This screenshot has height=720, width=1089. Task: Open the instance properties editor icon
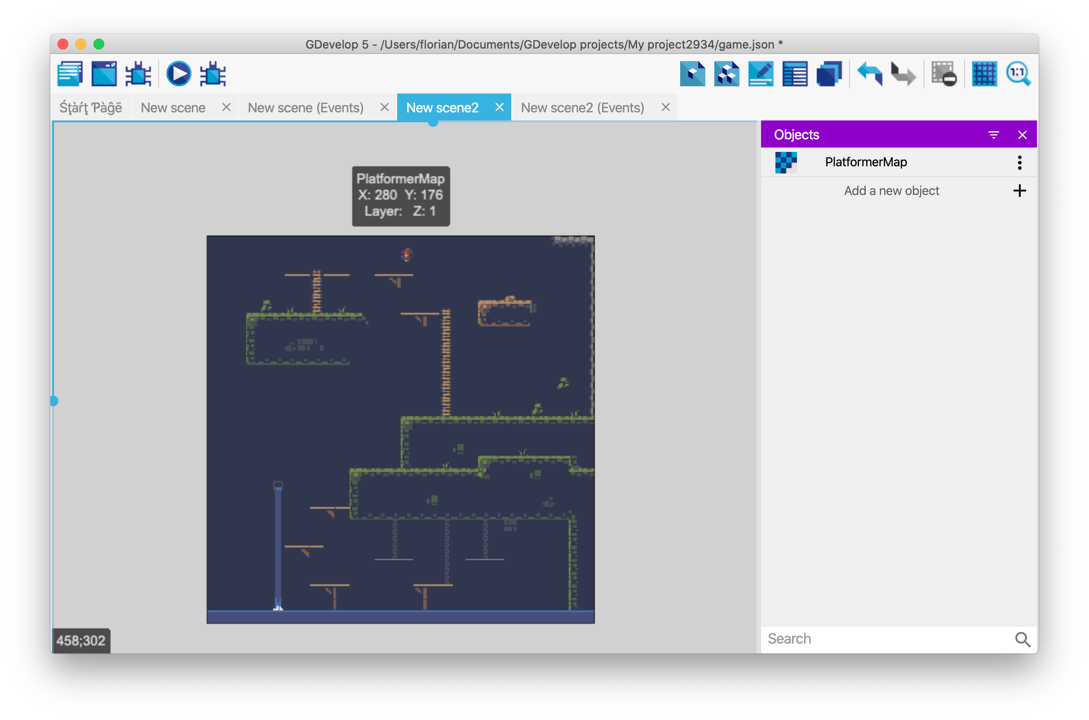pos(761,73)
